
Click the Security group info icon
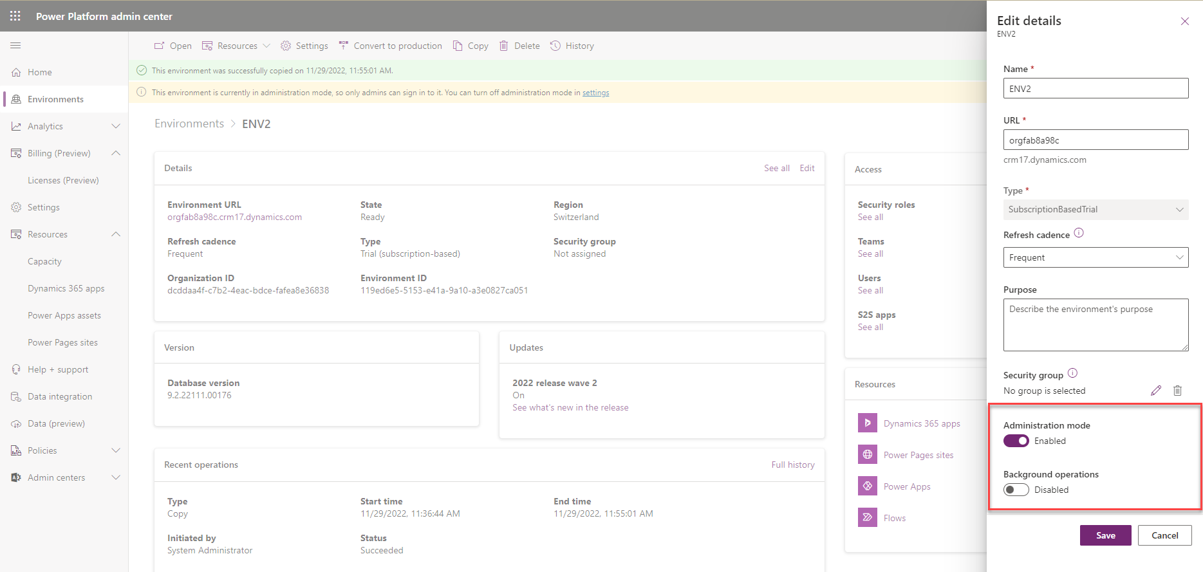pyautogui.click(x=1072, y=373)
